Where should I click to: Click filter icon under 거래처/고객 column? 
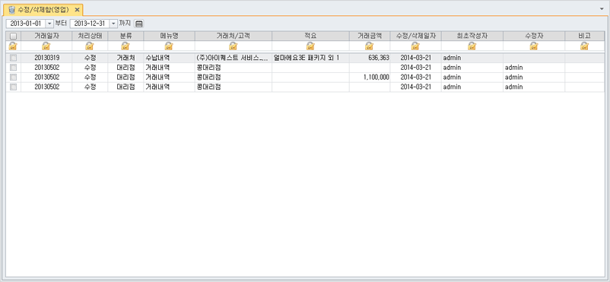pos(233,46)
